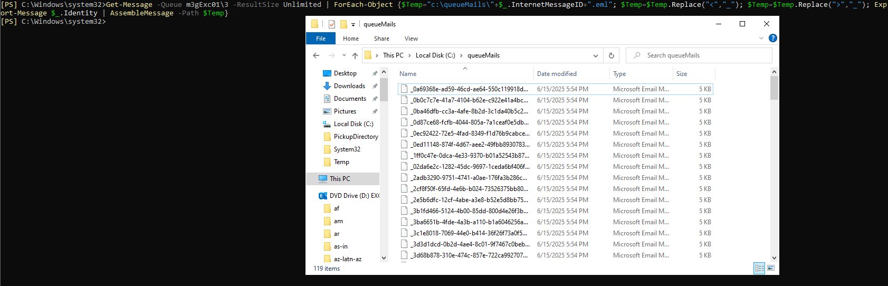Image resolution: width=888 pixels, height=286 pixels.
Task: Open the as-in folder in the navigation pane
Action: point(340,246)
